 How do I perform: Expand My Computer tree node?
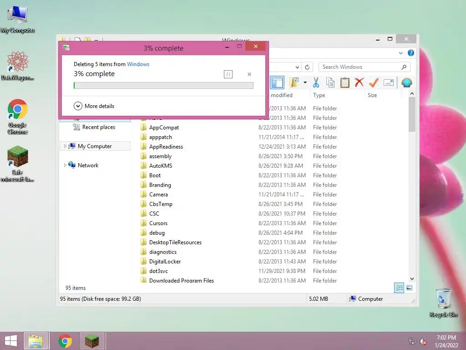pos(65,146)
